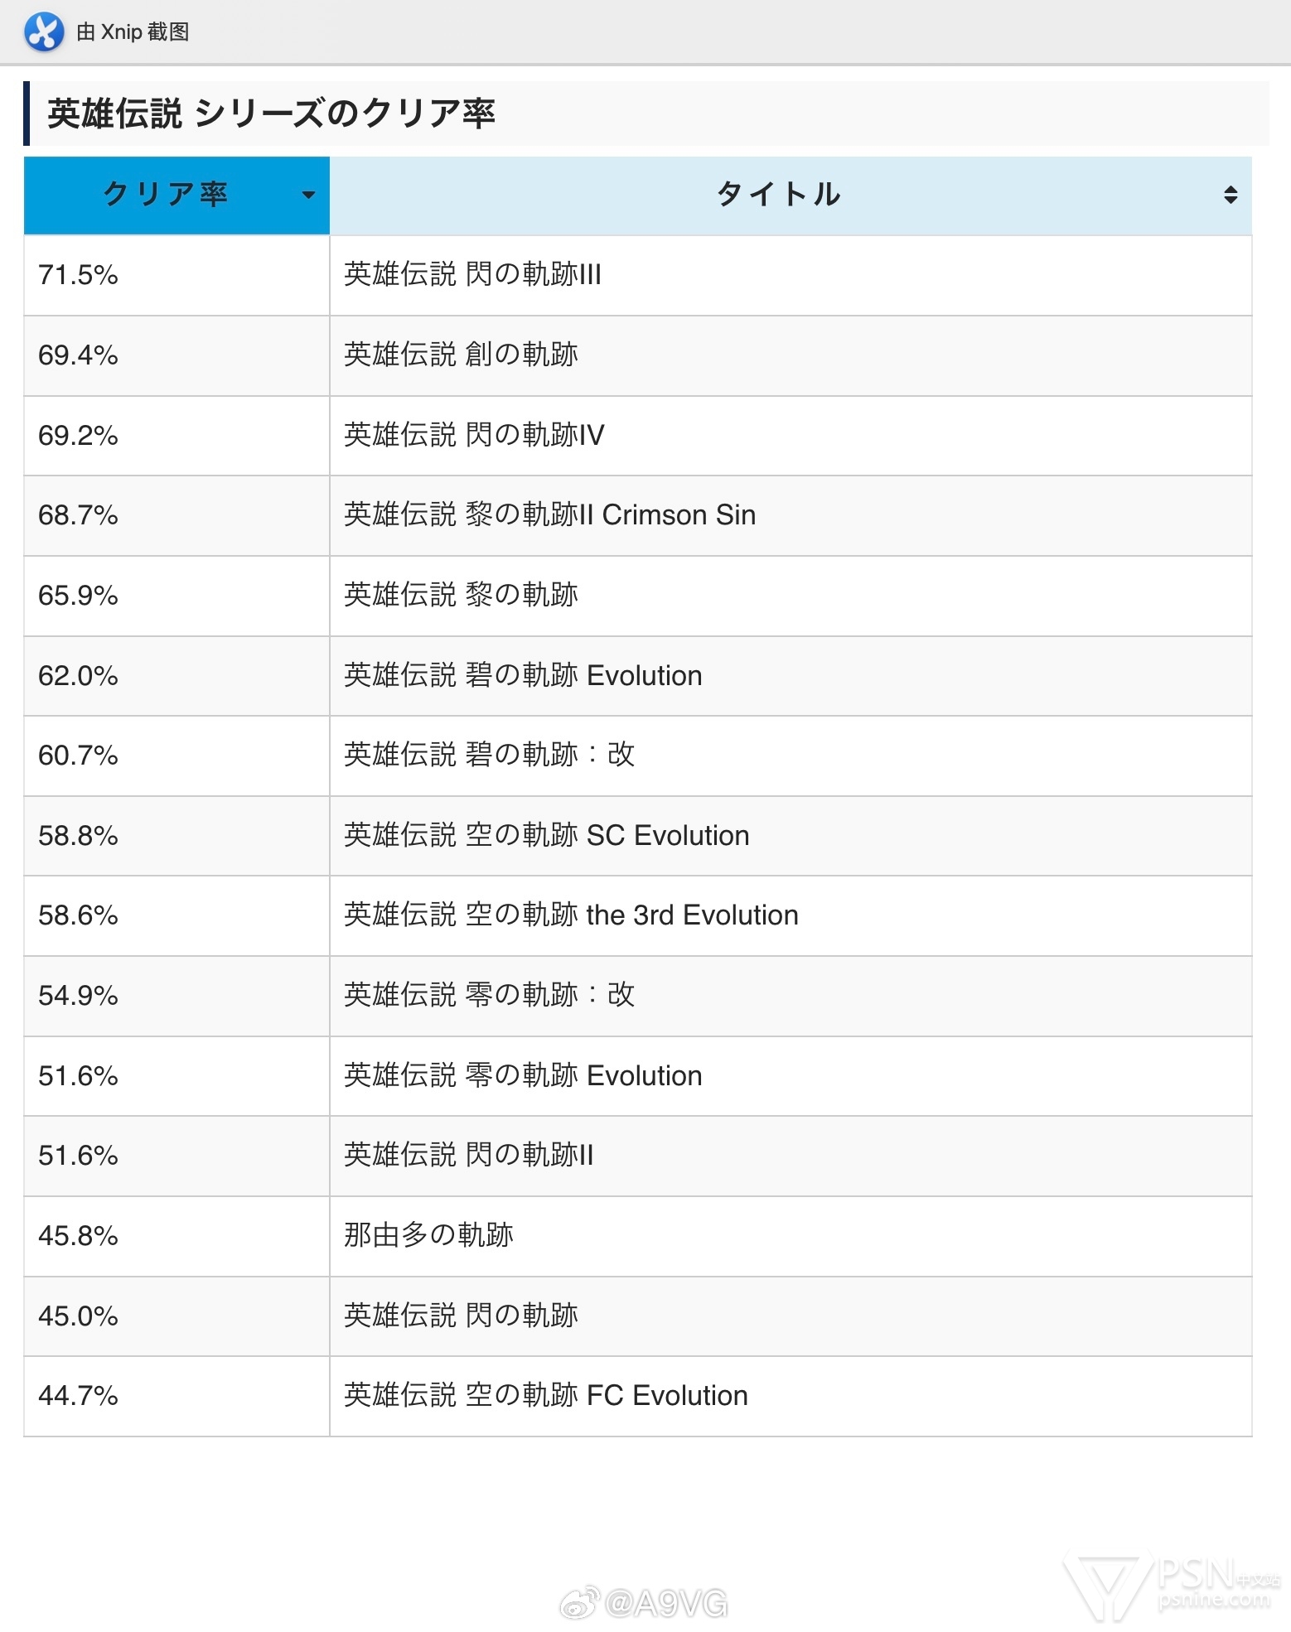This screenshot has width=1291, height=1632.
Task: Toggle sort arrows on the タイトル column
Action: click(x=1231, y=196)
